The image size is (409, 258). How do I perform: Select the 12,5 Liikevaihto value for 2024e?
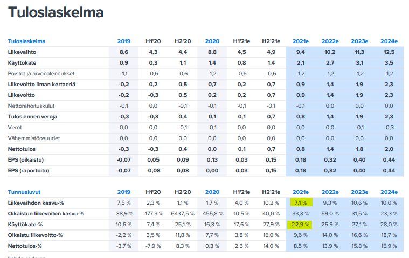tap(389, 52)
